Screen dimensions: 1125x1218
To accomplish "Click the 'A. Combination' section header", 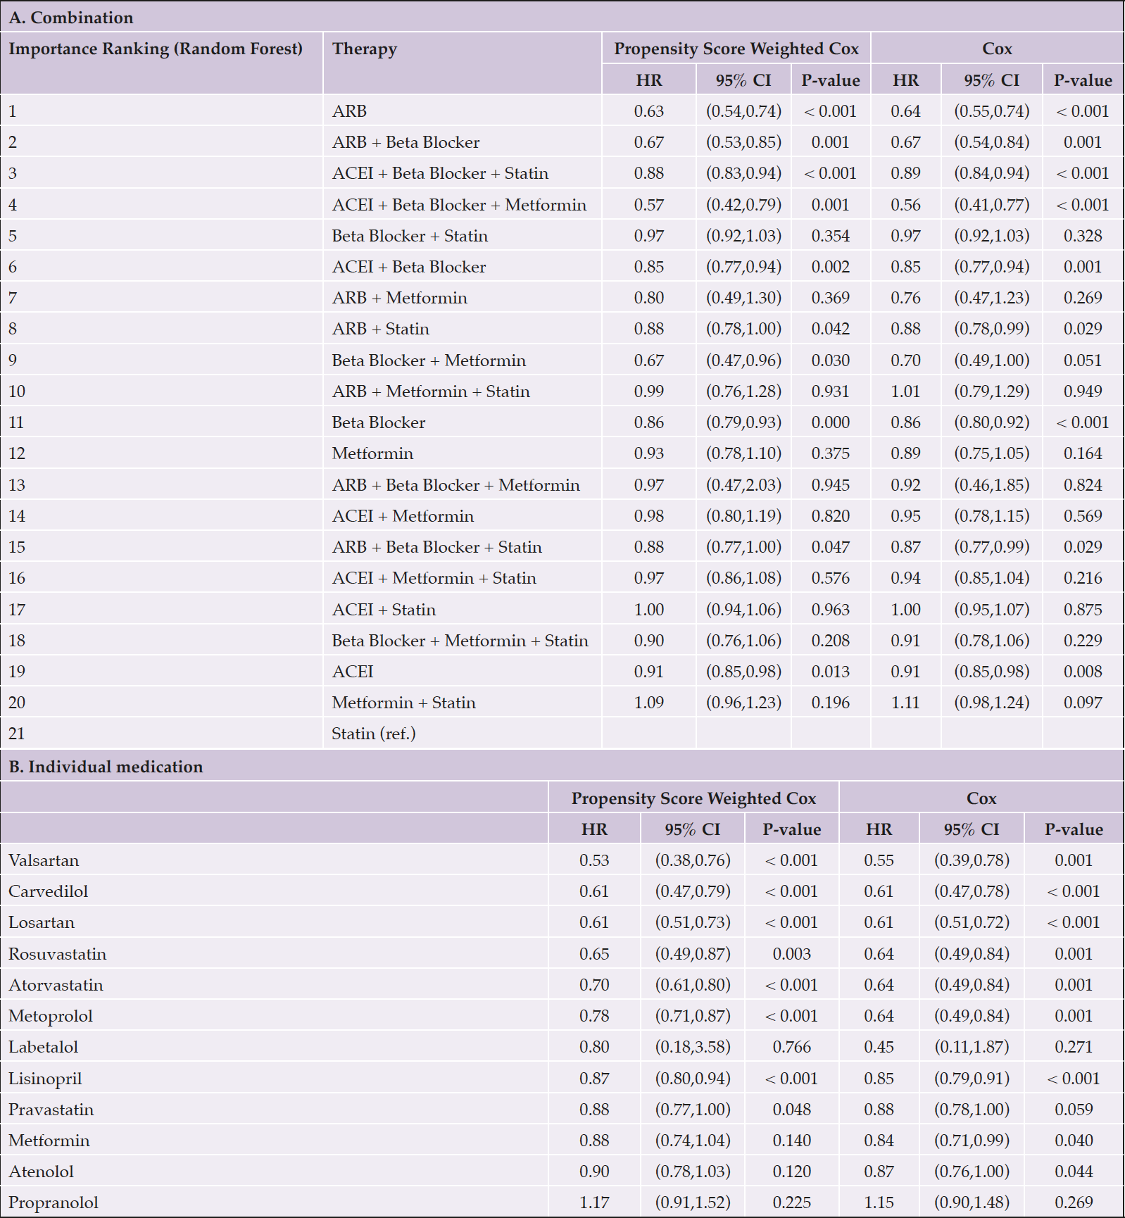I will click(x=71, y=18).
